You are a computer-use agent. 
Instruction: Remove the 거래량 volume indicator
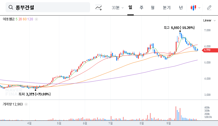pyautogui.click(x=26, y=104)
